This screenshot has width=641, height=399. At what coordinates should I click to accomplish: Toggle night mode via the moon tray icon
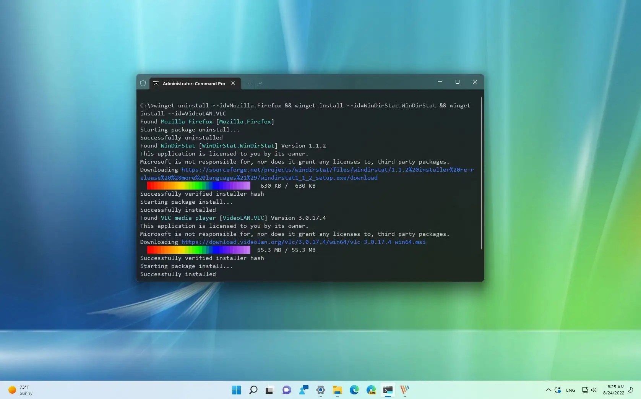[631, 390]
